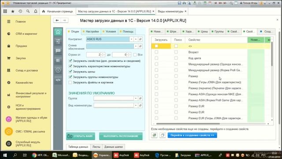Check Загружать box for Размер EUR (Гетры JOMA) row

(156, 118)
